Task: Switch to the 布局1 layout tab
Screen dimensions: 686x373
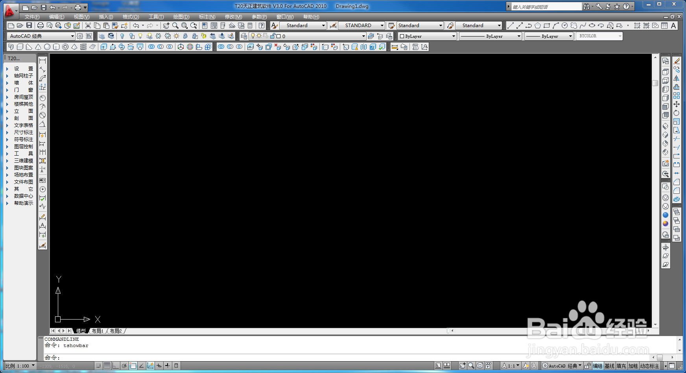Action: click(x=98, y=331)
